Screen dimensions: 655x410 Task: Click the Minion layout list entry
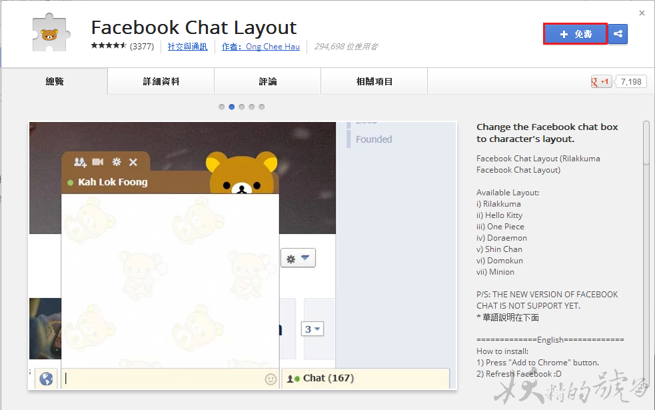(496, 271)
